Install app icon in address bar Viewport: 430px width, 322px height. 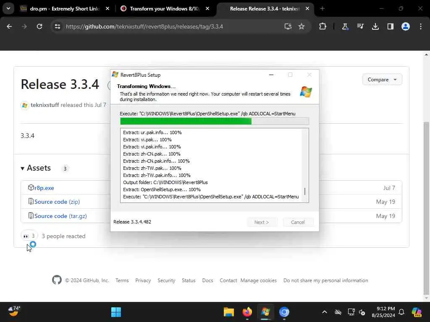tap(288, 26)
